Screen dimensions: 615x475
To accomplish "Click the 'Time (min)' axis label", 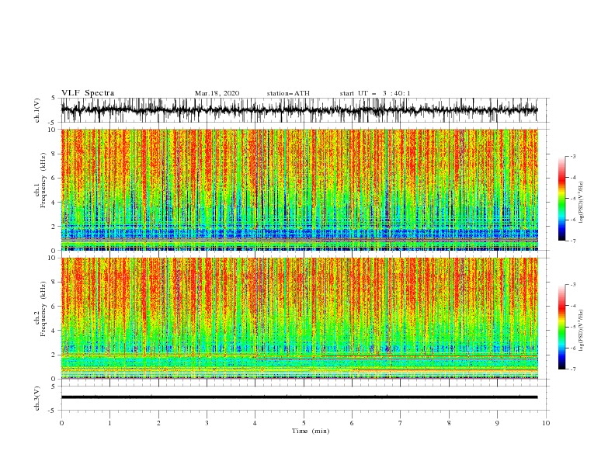I will point(311,431).
